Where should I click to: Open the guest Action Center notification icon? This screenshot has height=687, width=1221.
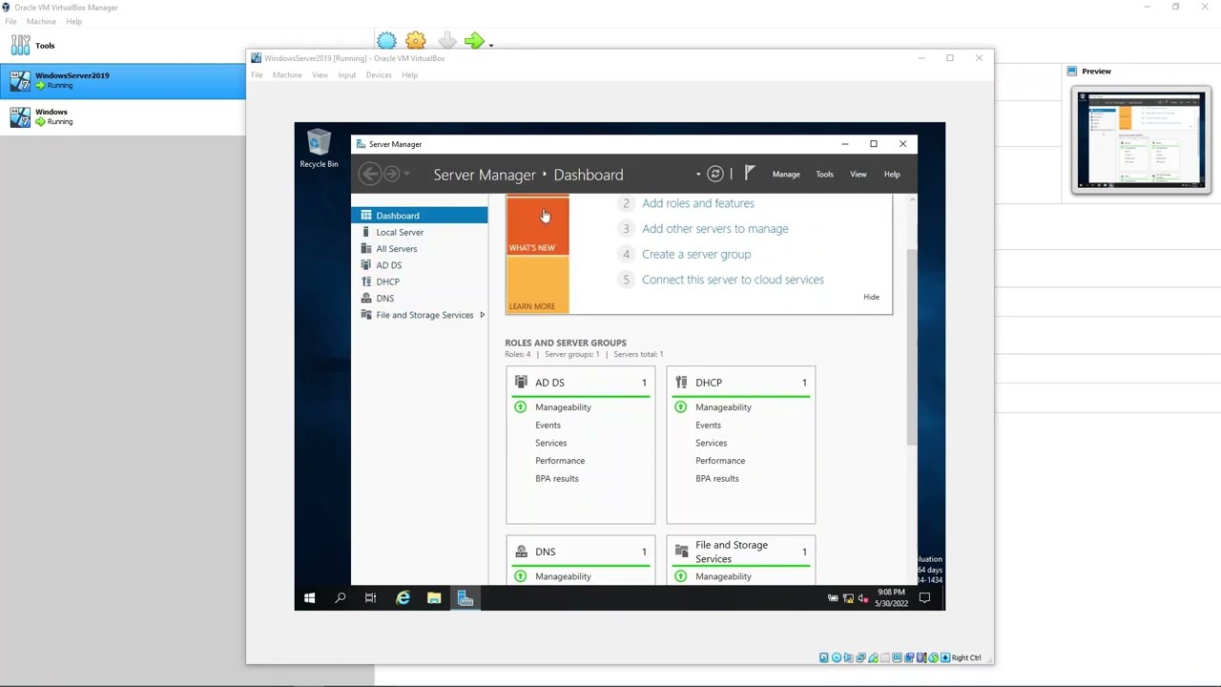tap(924, 598)
